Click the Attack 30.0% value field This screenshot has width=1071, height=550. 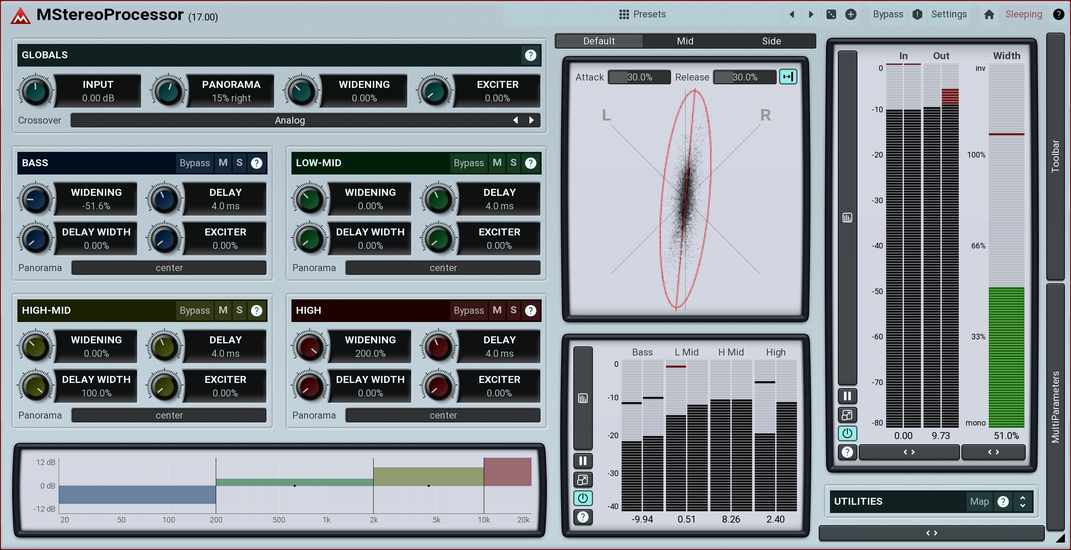639,77
